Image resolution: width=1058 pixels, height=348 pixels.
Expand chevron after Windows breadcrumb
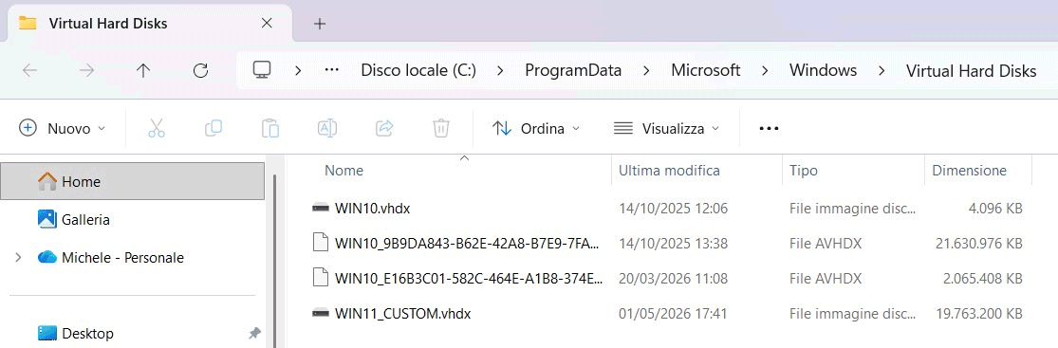pyautogui.click(x=882, y=70)
